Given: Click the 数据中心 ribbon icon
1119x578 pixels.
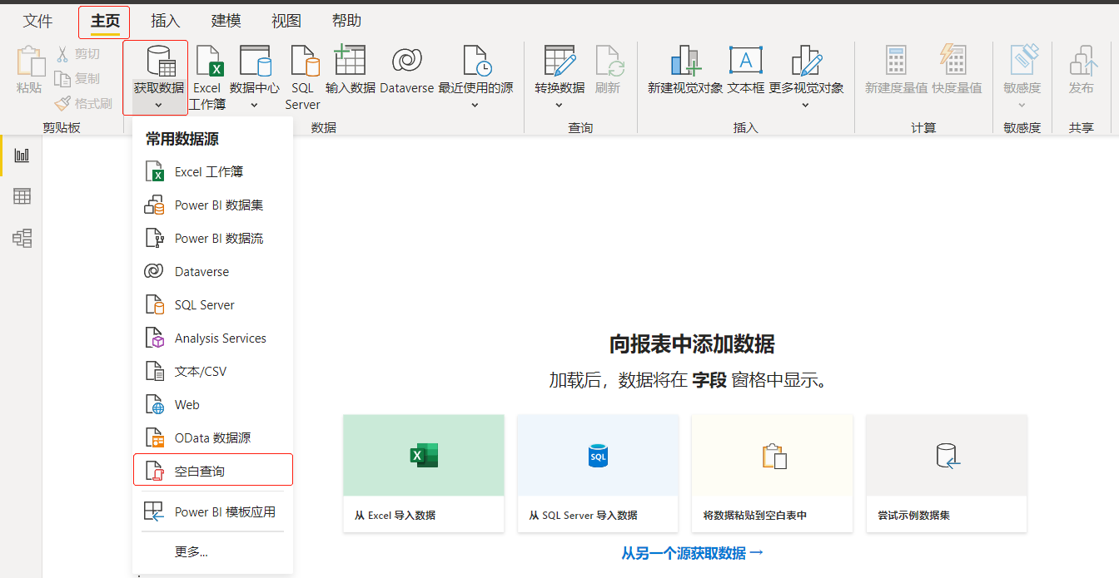Looking at the screenshot, I should pyautogui.click(x=255, y=61).
